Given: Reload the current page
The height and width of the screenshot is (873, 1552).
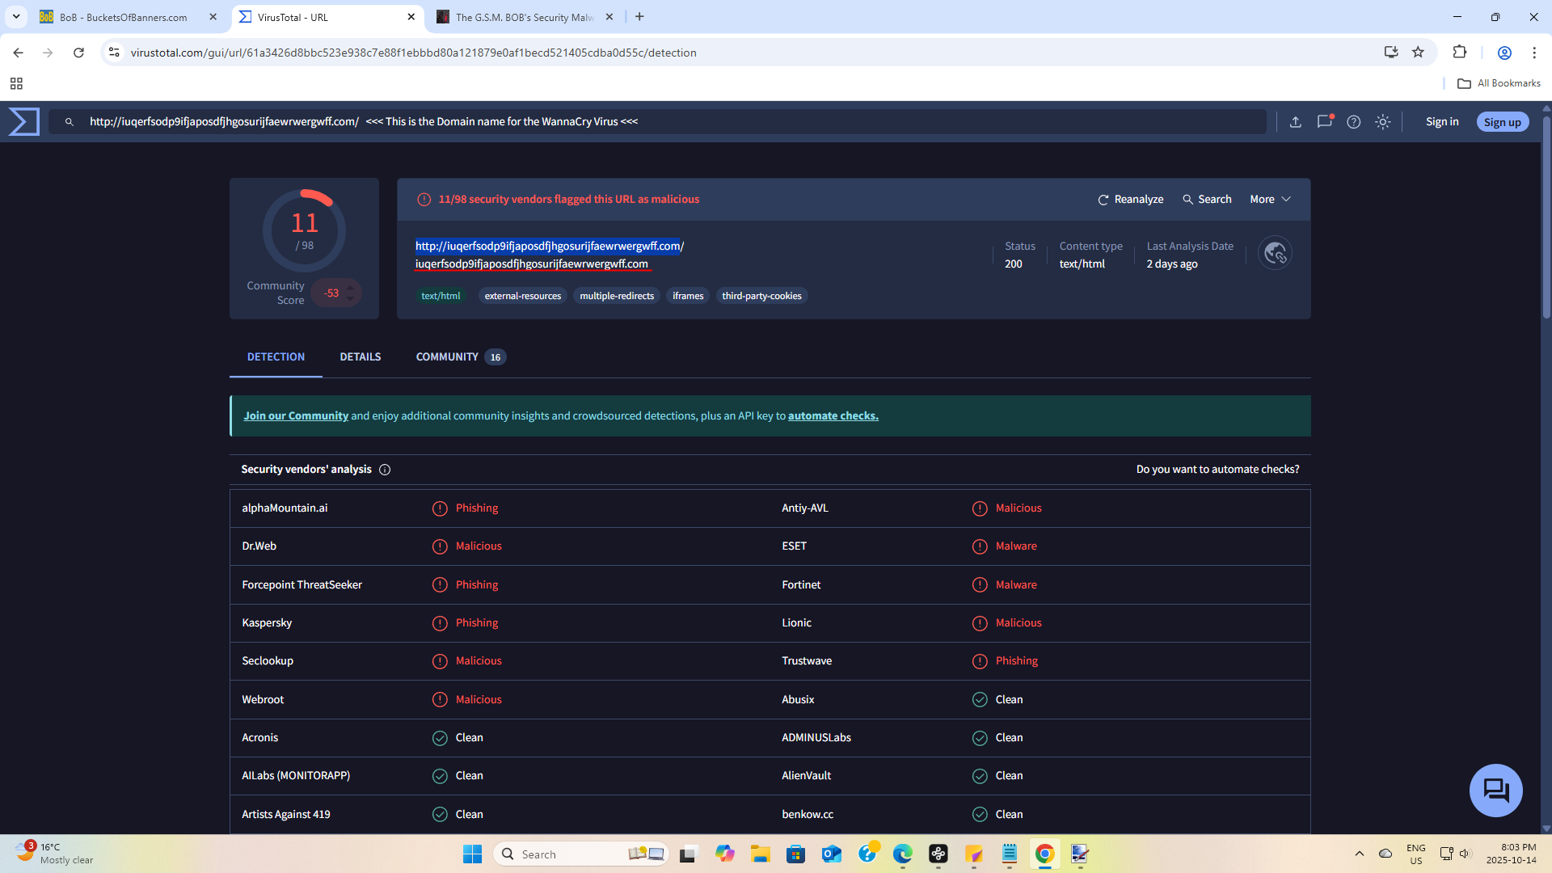Looking at the screenshot, I should pos(78,53).
